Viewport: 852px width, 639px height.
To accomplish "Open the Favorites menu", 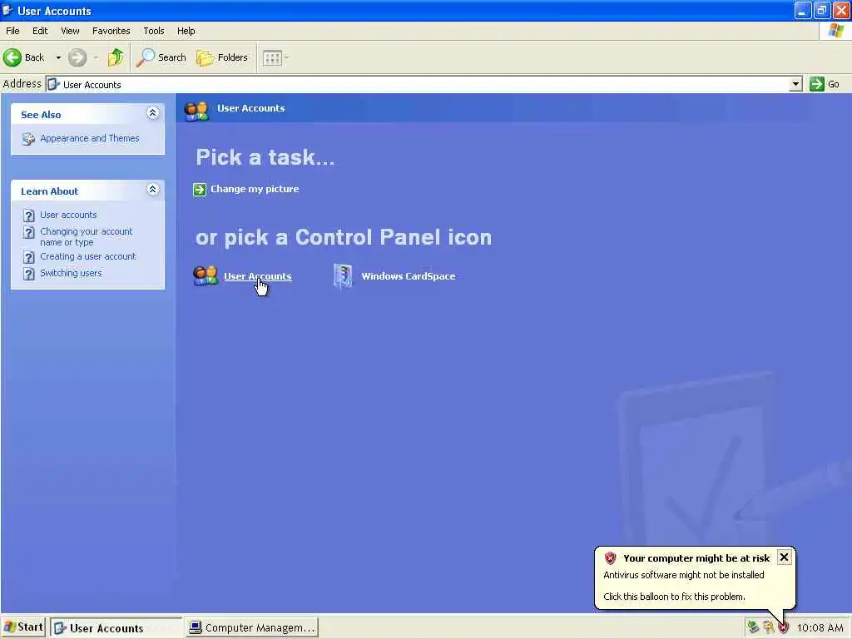I will 111,31.
